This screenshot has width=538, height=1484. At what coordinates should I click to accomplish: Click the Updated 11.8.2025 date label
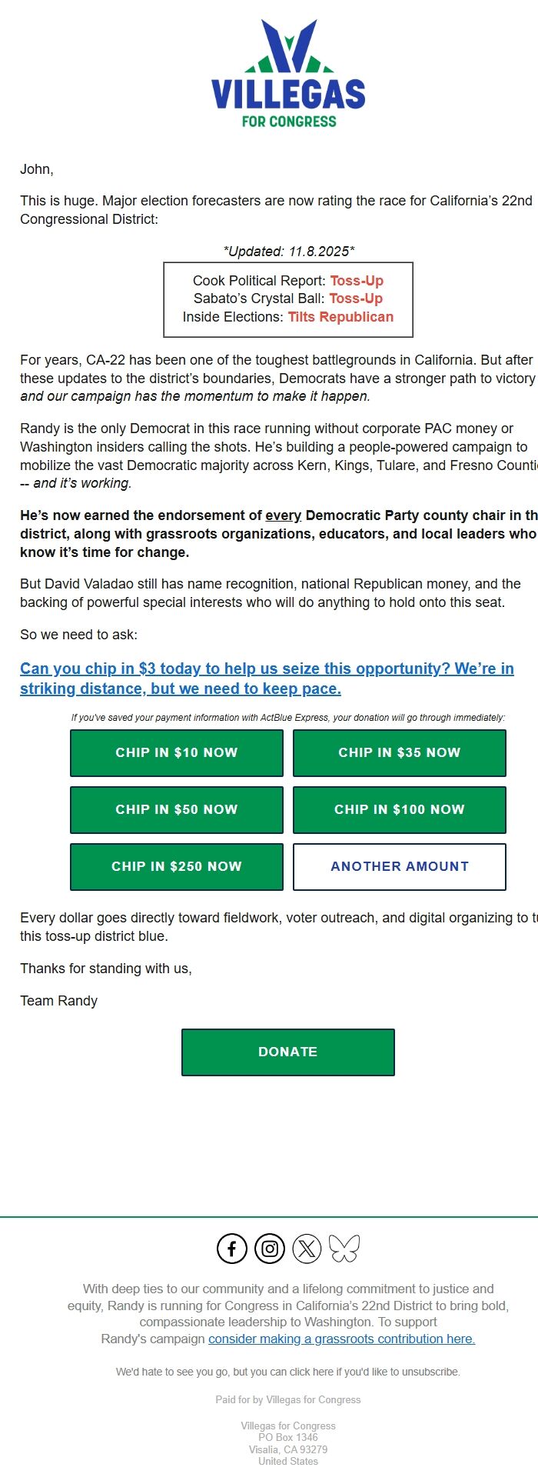(x=288, y=251)
